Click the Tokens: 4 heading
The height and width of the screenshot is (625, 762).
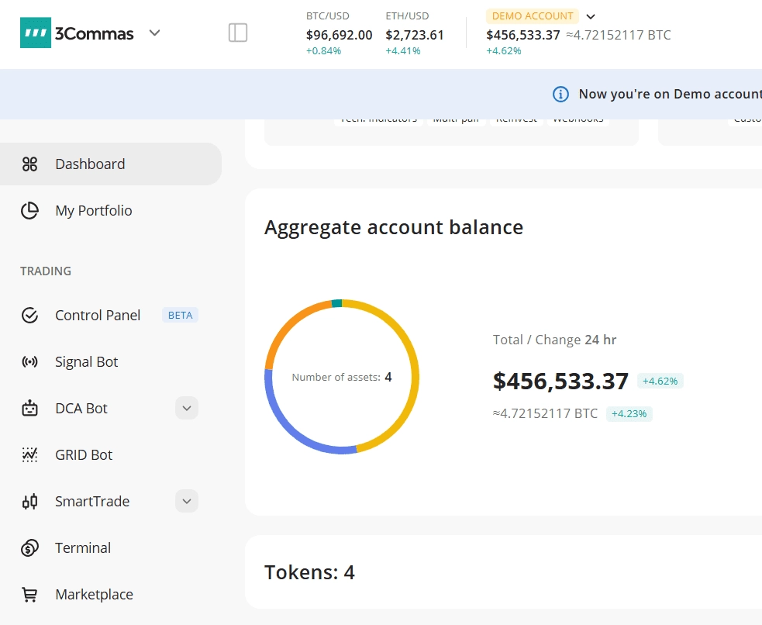point(309,572)
